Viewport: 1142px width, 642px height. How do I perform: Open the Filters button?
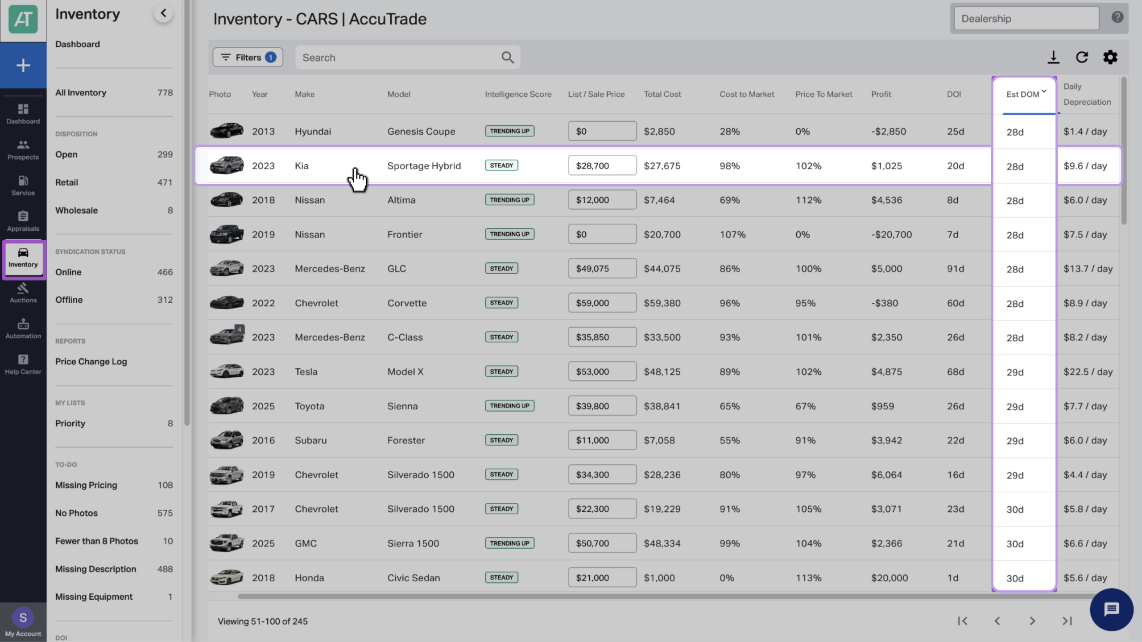click(248, 58)
